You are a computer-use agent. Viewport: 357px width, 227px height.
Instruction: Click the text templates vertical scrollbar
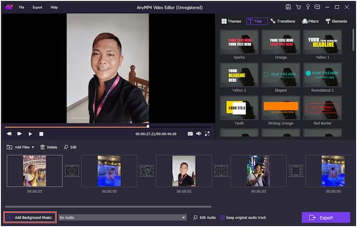tap(353, 40)
